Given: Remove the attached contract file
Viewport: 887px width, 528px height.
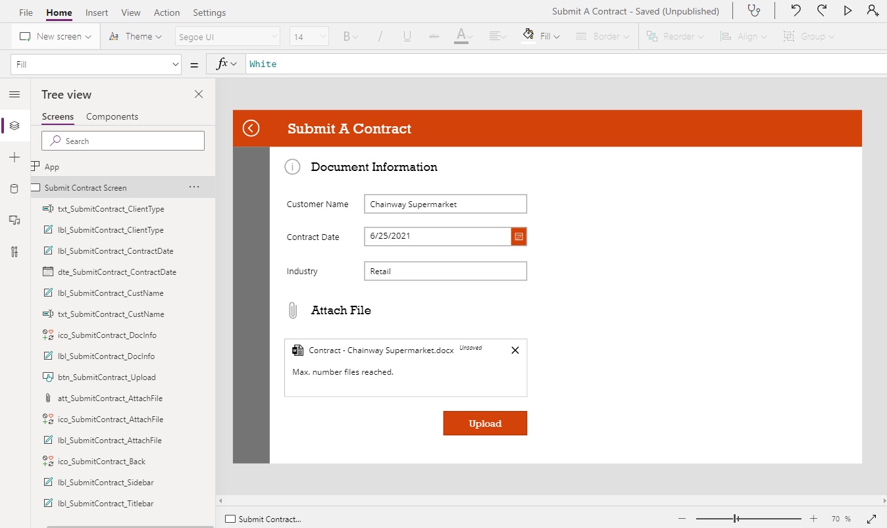Looking at the screenshot, I should (515, 350).
